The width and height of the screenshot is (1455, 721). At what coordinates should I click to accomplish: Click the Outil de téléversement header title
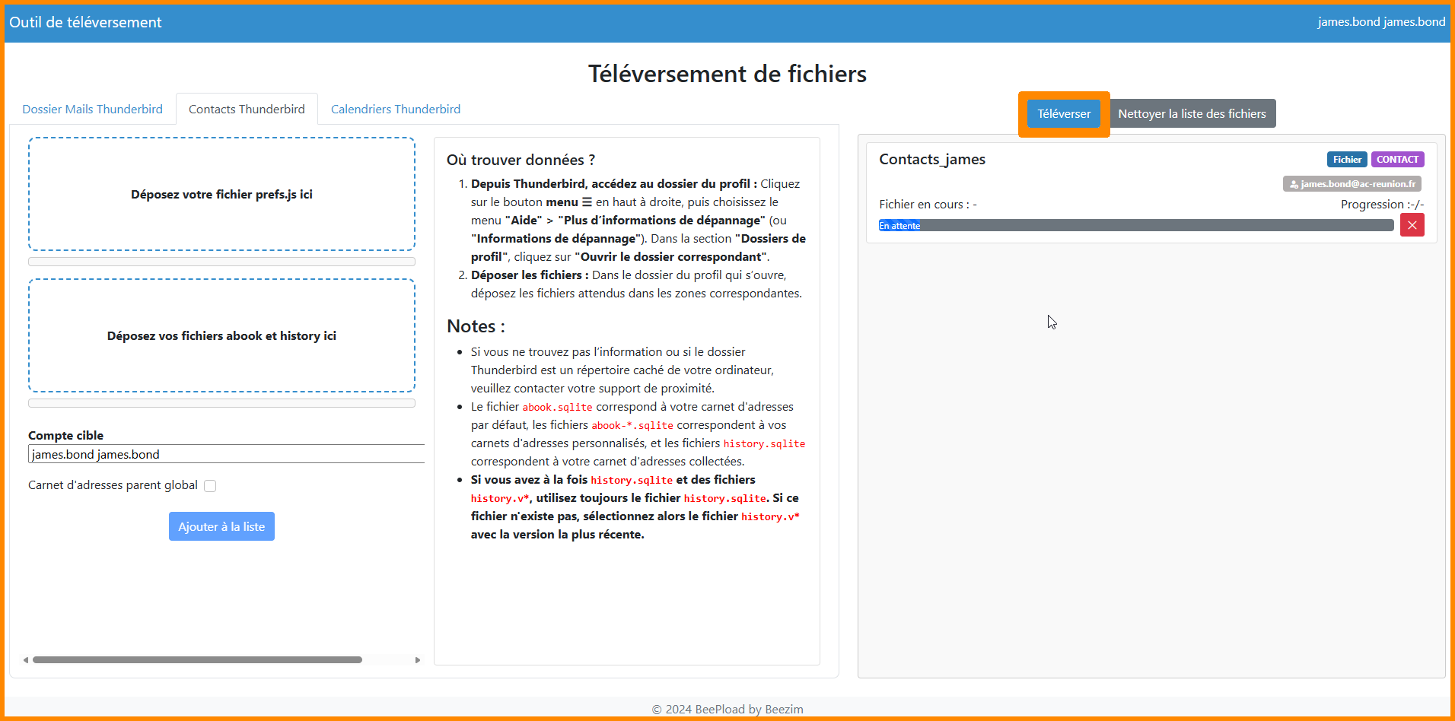85,23
